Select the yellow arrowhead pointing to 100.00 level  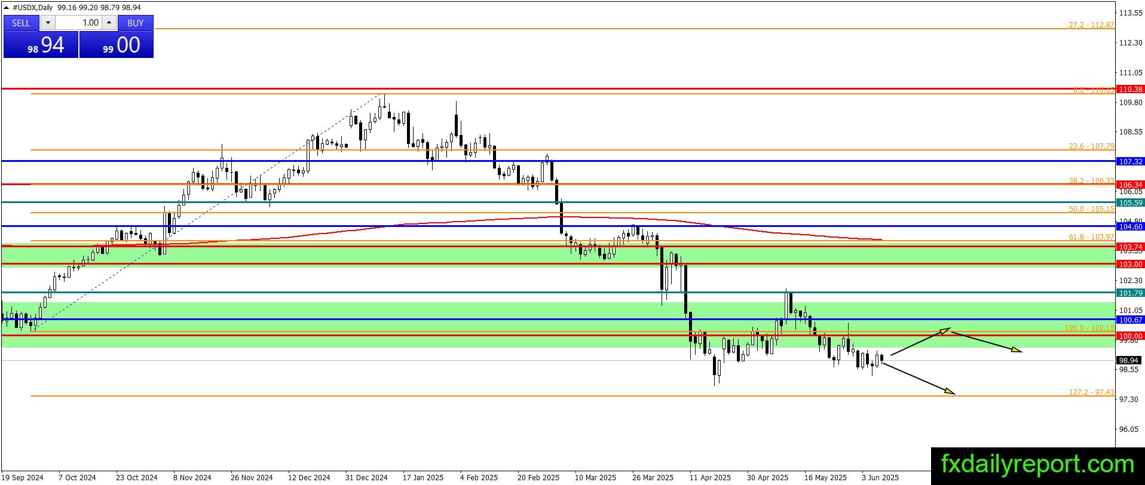point(944,330)
